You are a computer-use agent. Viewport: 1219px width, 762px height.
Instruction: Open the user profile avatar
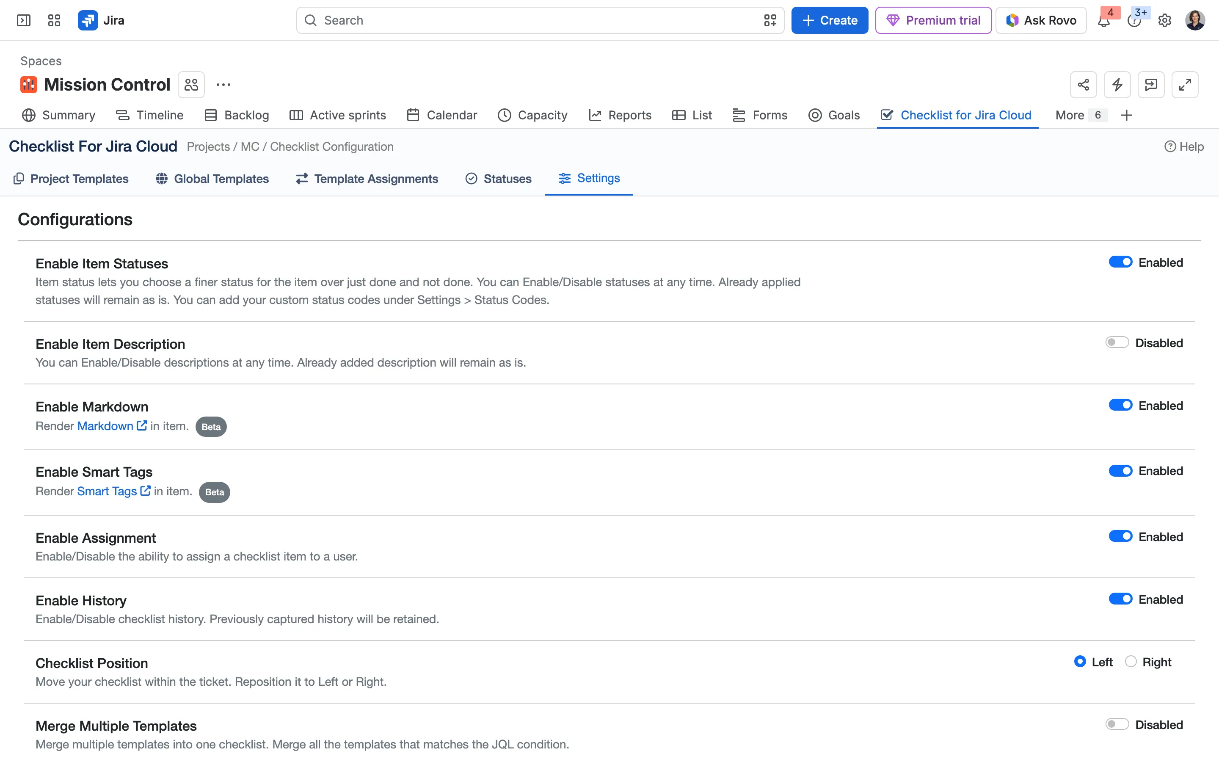point(1195,20)
